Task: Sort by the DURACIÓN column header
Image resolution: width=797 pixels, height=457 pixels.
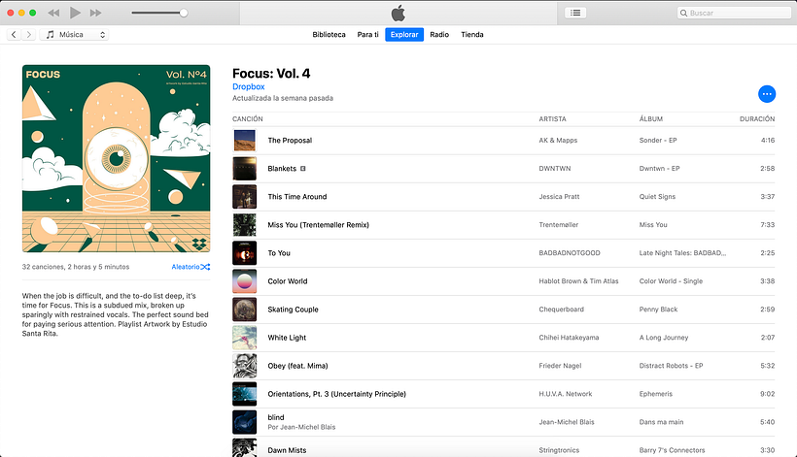Action: [757, 118]
